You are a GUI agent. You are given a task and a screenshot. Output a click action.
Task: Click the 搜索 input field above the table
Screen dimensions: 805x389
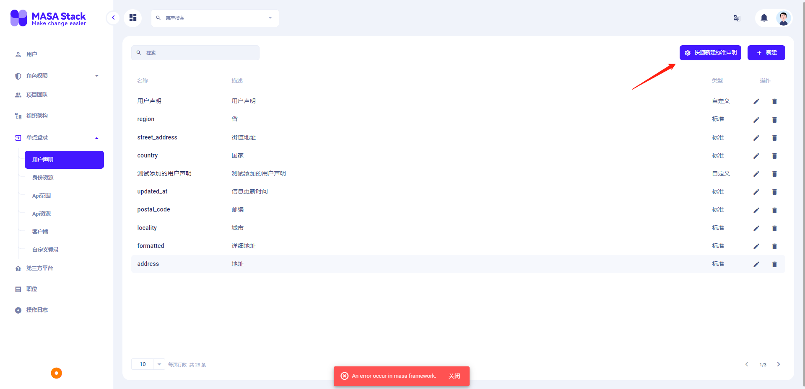tap(195, 52)
